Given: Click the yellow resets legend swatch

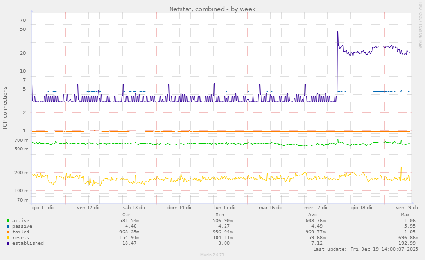Looking at the screenshot, I should click(x=8, y=238).
